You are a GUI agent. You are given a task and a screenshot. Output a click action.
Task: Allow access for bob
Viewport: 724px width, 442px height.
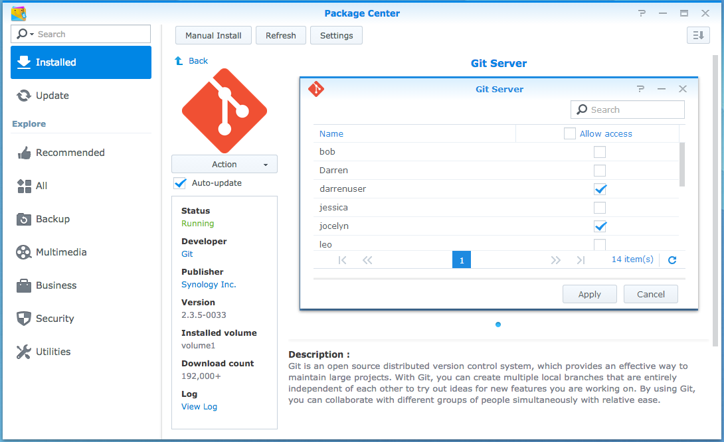600,152
